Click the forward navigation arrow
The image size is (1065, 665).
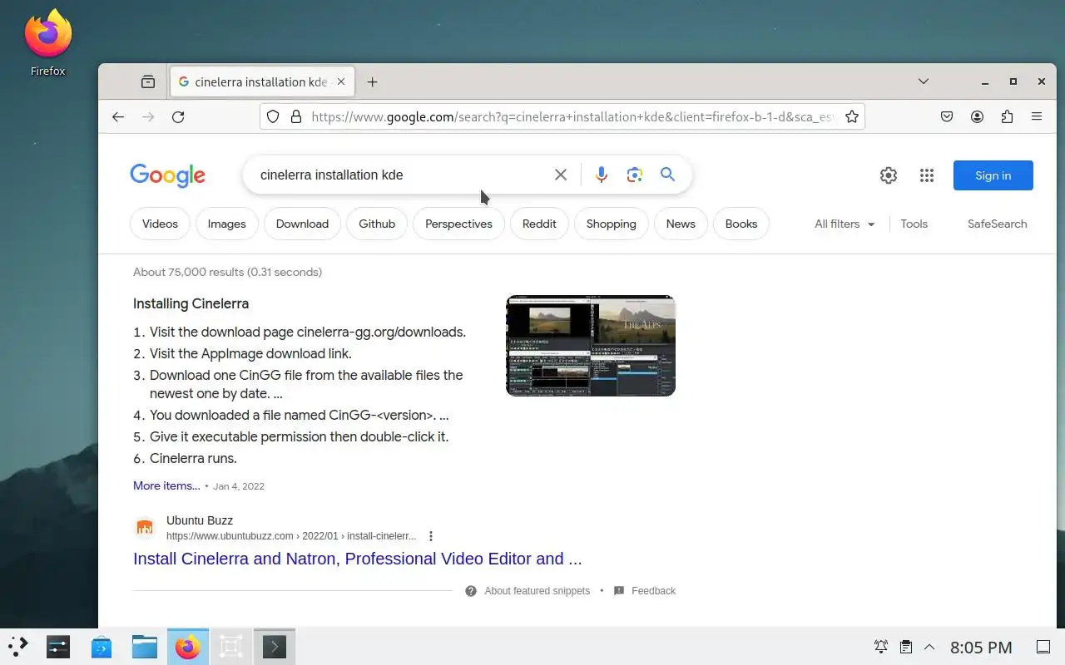(x=148, y=117)
